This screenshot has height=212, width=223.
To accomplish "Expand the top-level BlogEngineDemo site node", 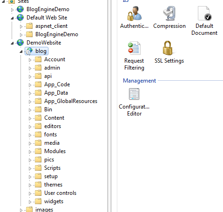I will pos(12,10).
